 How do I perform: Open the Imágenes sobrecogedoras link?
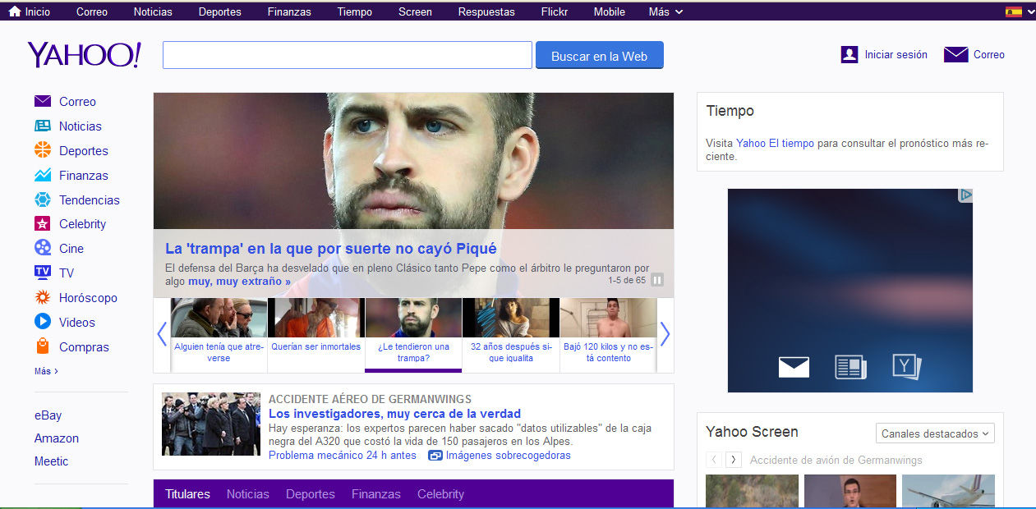coord(509,456)
